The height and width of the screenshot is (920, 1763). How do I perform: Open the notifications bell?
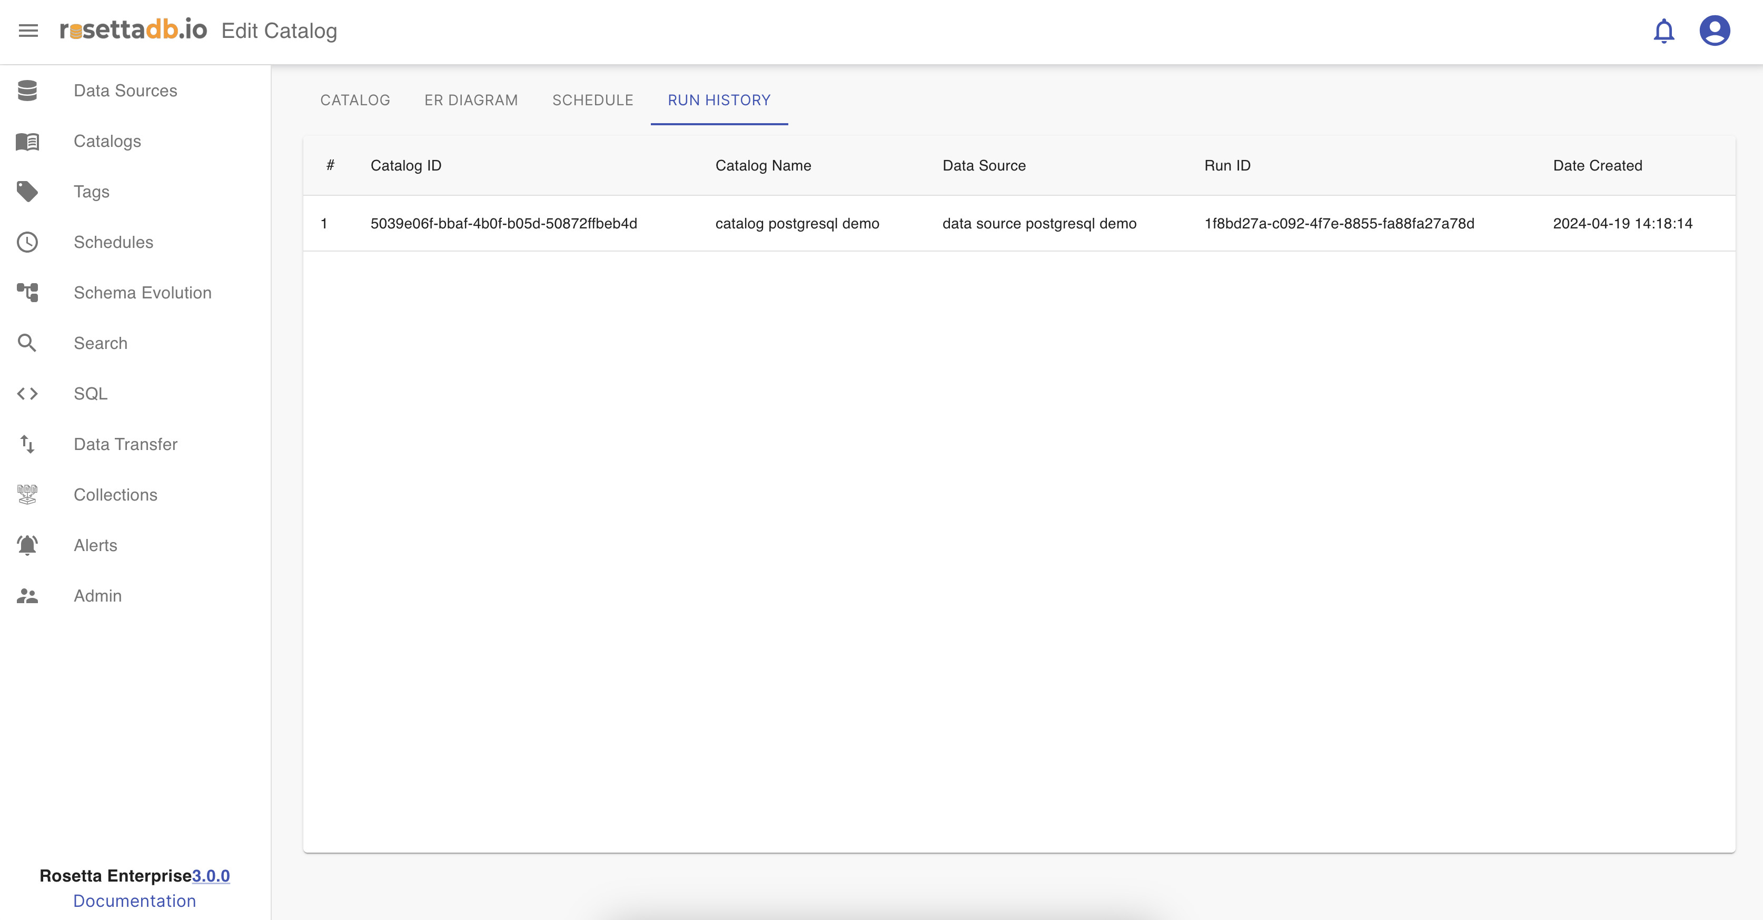click(x=1663, y=31)
